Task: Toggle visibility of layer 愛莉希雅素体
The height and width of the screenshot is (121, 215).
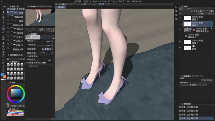Action: click(x=180, y=30)
